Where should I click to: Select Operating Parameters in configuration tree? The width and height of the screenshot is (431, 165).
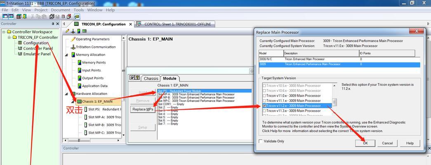point(93,39)
